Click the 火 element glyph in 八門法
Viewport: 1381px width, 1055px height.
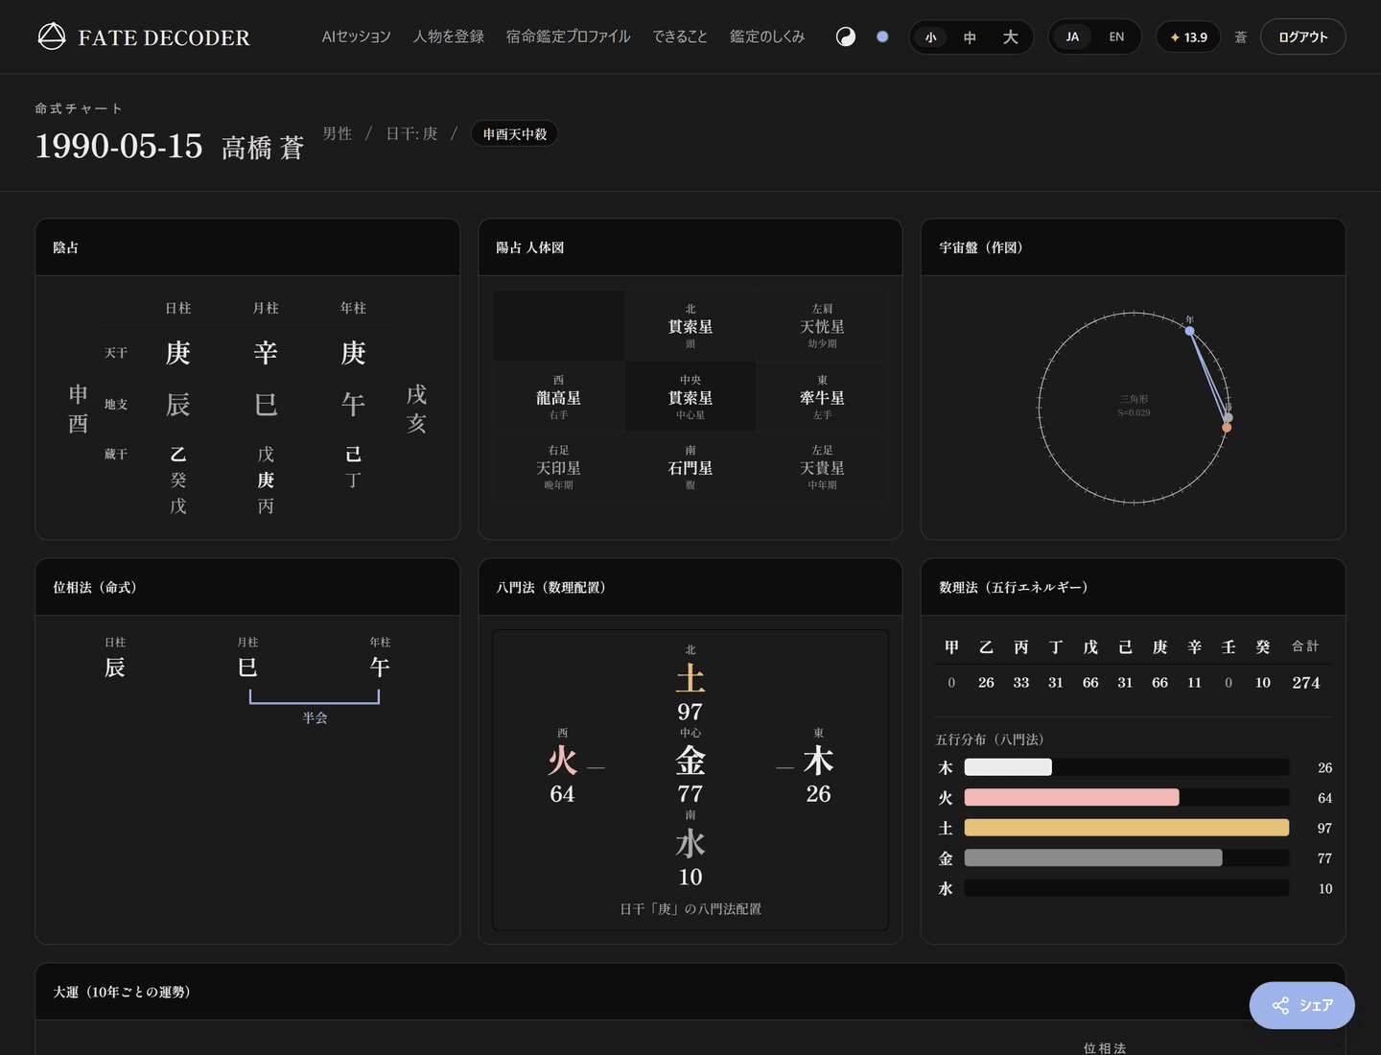pos(562,762)
